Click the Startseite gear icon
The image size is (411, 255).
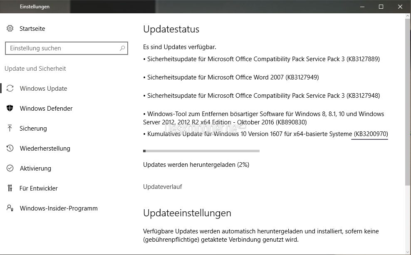tap(10, 28)
